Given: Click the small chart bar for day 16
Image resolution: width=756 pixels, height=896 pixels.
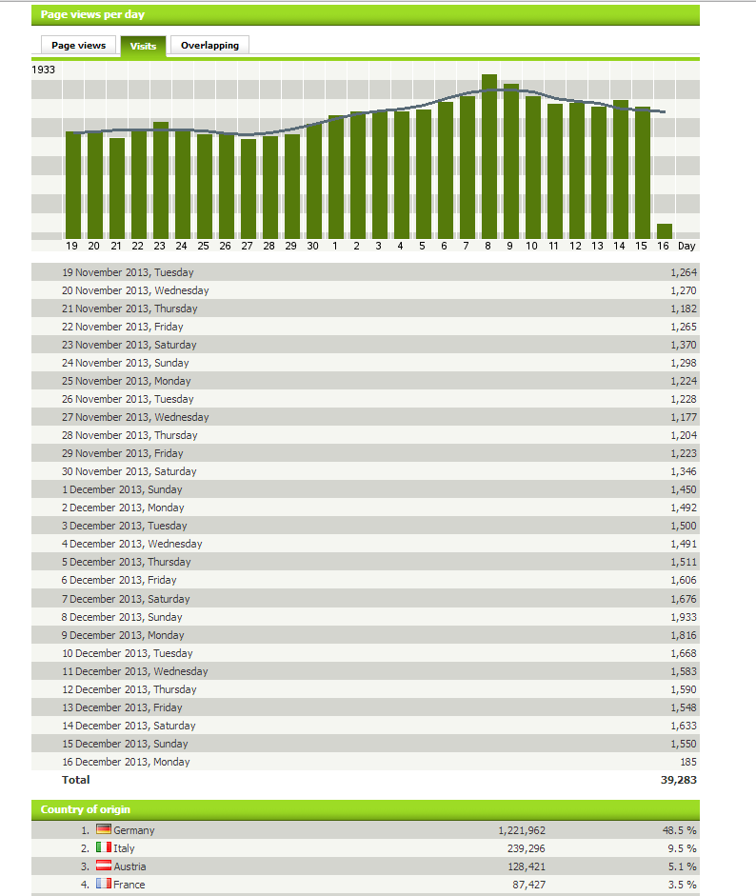Looking at the screenshot, I should point(664,231).
